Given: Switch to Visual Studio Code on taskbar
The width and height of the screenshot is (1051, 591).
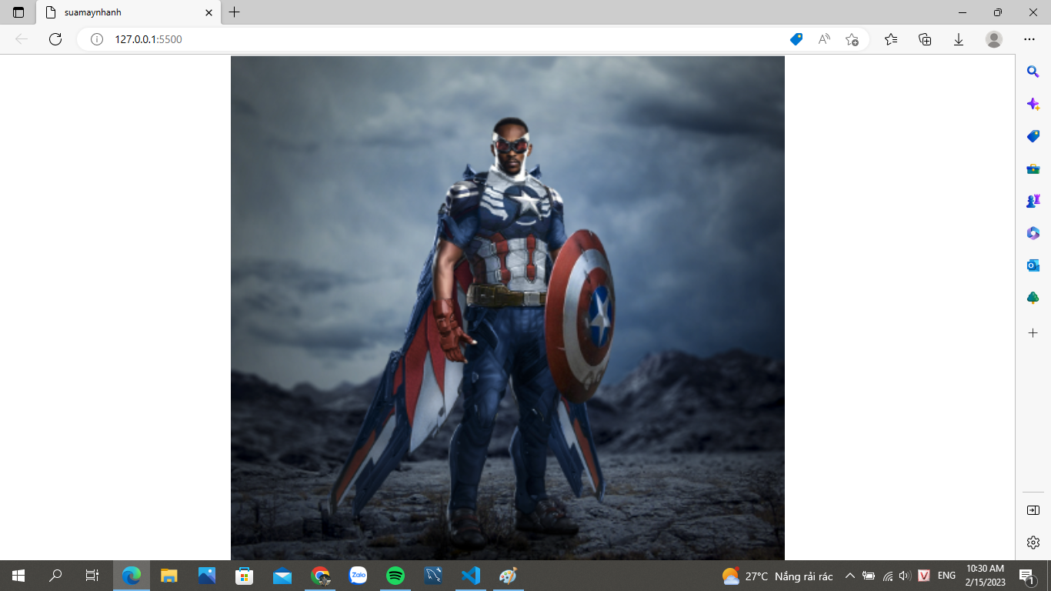Looking at the screenshot, I should pyautogui.click(x=471, y=576).
